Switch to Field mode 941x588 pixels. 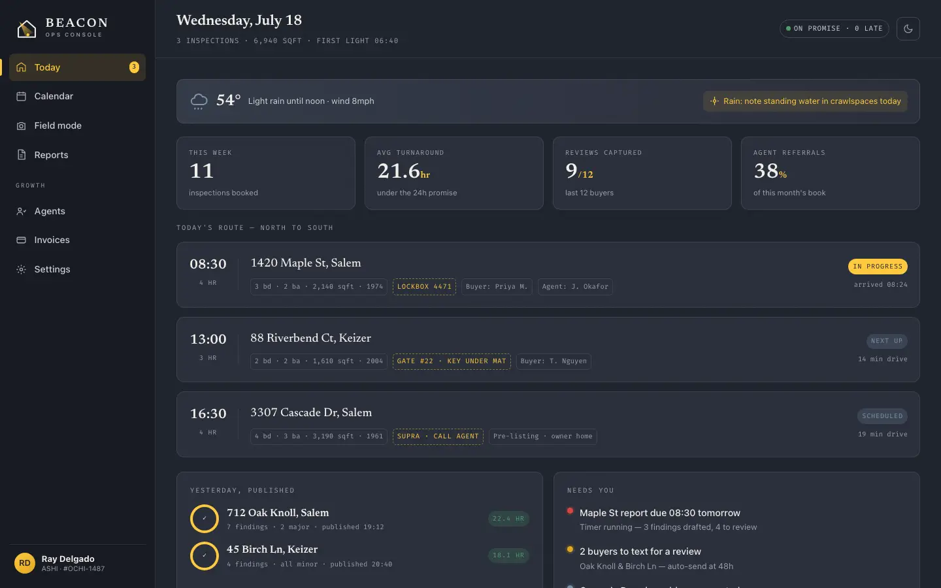click(x=77, y=125)
